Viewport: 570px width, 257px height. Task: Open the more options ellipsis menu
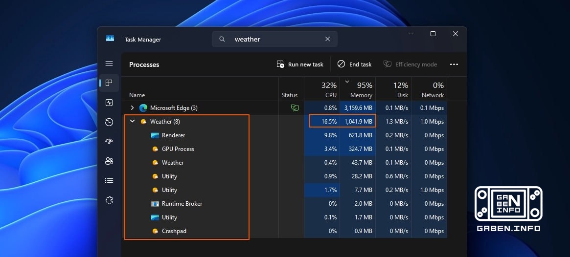(454, 64)
